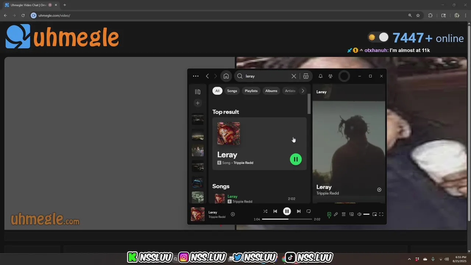Add Leray to library in Now Playing panel
471x265 pixels.
(x=379, y=190)
